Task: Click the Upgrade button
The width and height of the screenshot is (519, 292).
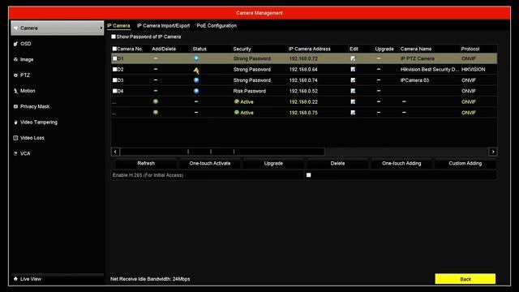Action: pos(273,164)
